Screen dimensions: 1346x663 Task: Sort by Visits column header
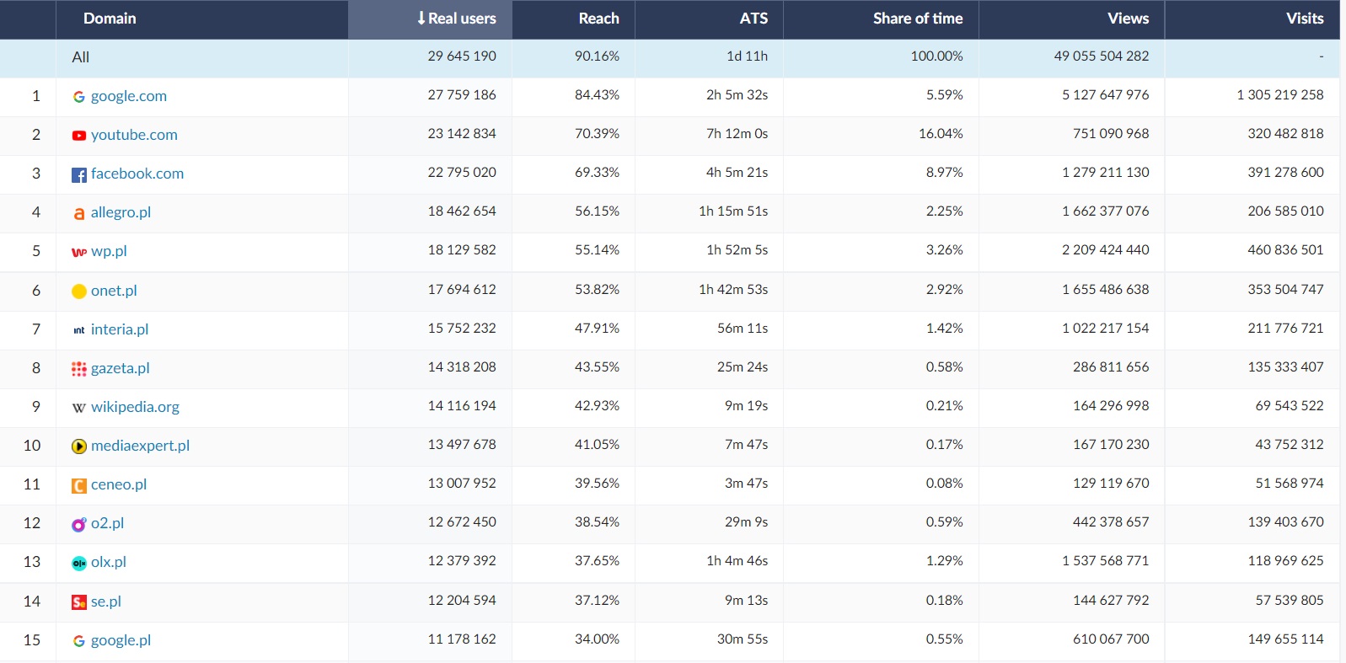[x=1304, y=19]
